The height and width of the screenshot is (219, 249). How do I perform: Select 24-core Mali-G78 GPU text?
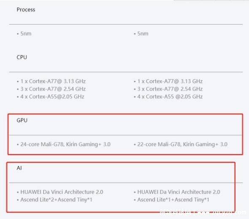pos(65,145)
